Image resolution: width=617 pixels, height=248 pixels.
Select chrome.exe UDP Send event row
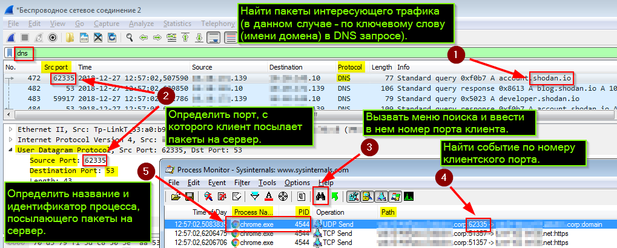tap(391, 224)
